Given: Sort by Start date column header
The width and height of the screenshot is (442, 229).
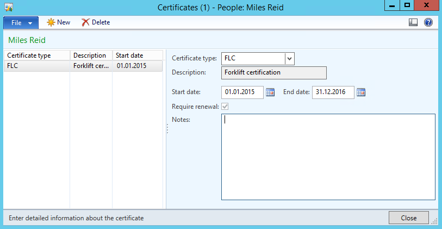Looking at the screenshot, I should coord(136,55).
